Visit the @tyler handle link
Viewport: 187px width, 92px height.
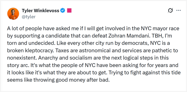29,17
